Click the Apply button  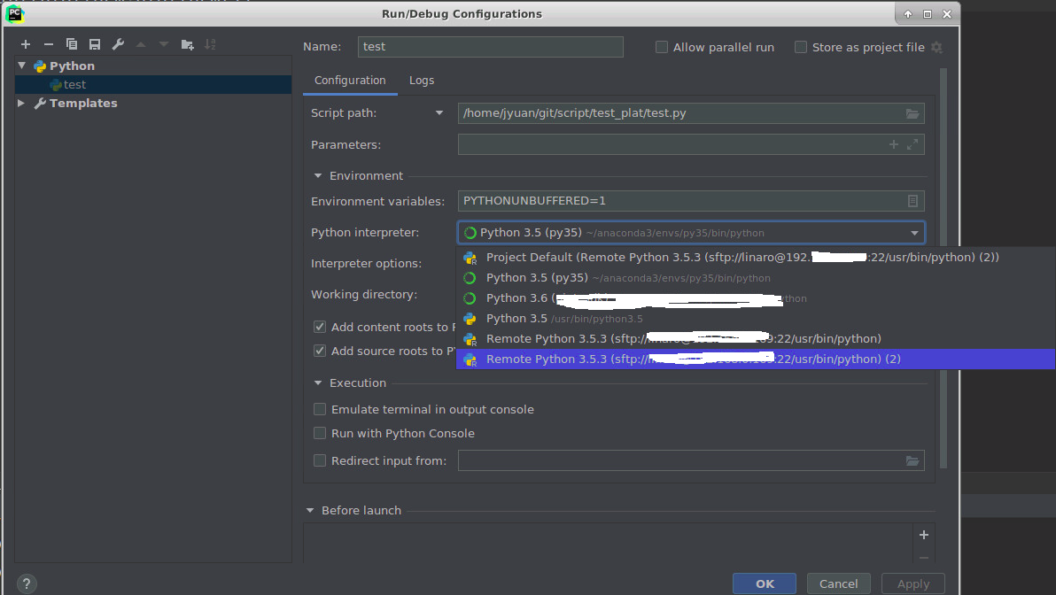click(x=913, y=583)
